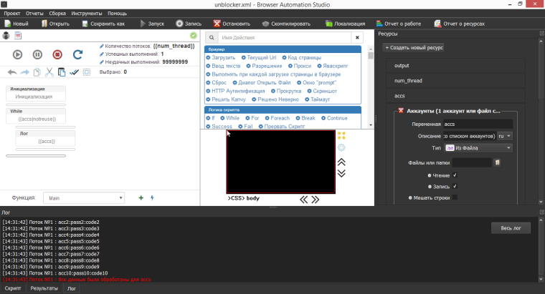Click Создать новый ресурс button

tap(414, 47)
